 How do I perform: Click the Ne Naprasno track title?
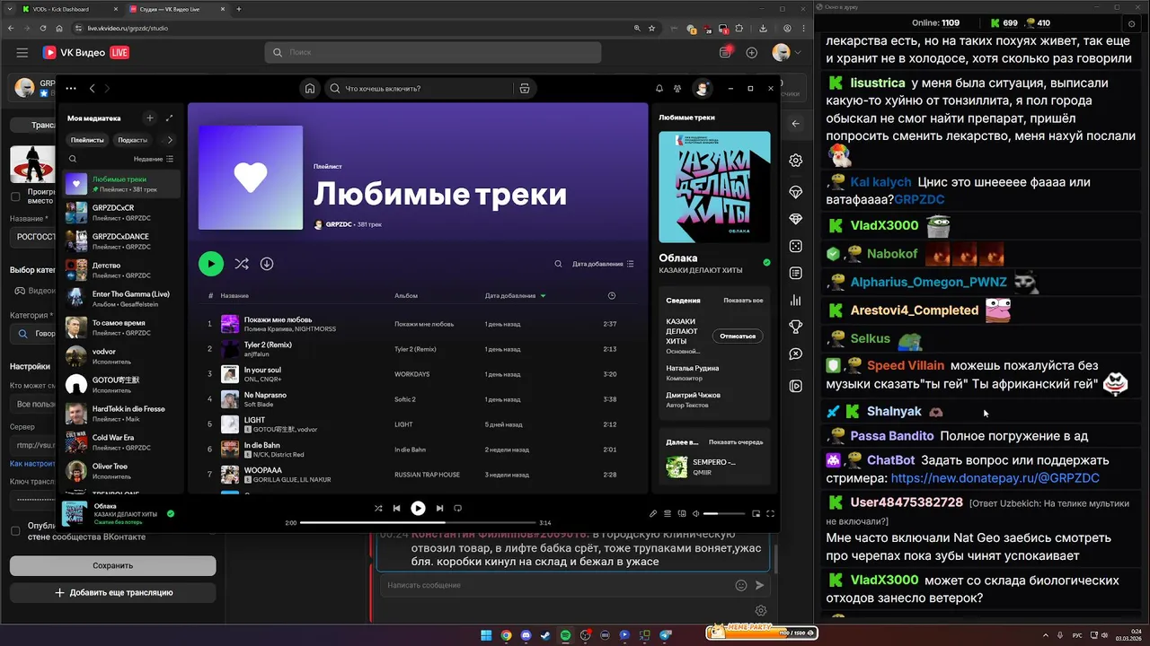pos(265,395)
